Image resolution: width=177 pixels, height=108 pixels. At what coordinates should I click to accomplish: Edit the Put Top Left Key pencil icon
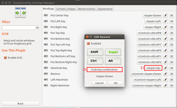click(165, 44)
